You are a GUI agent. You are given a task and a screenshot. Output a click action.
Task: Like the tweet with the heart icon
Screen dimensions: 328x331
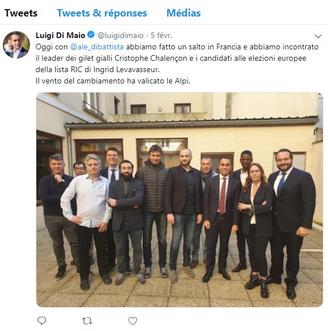point(133,321)
